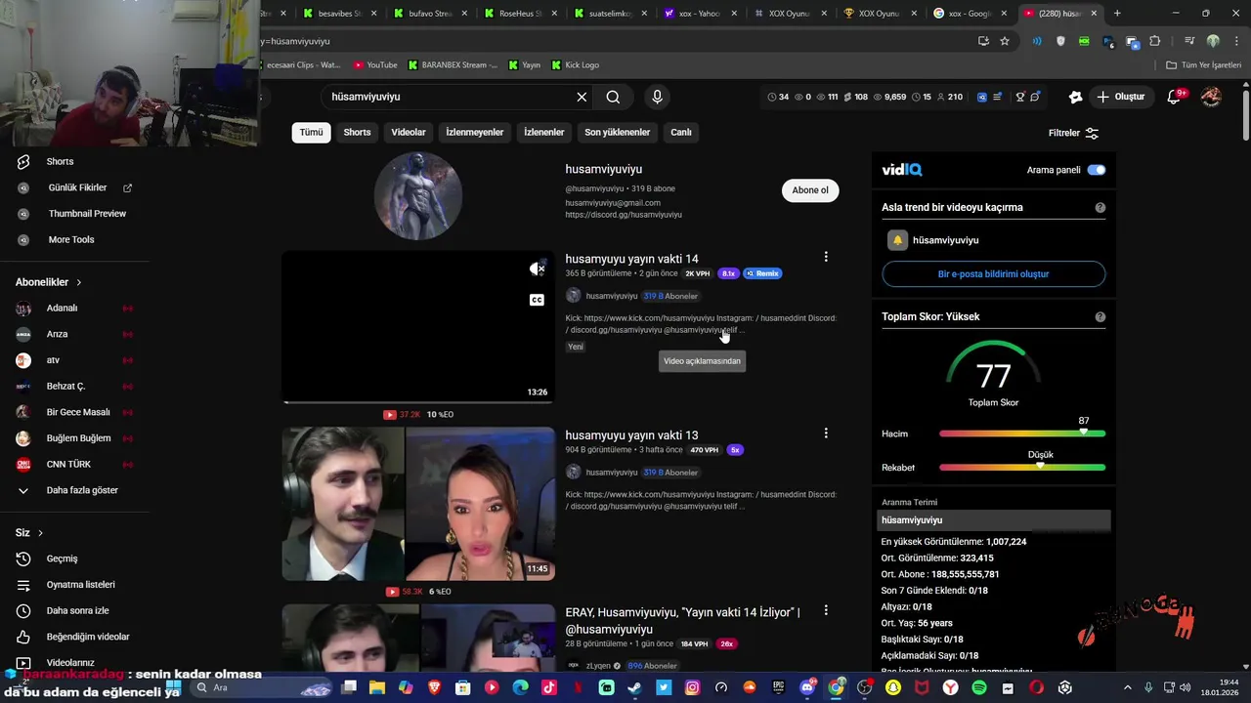1251x703 pixels.
Task: Open Daha sonra izle in sidebar
Action: click(x=77, y=610)
